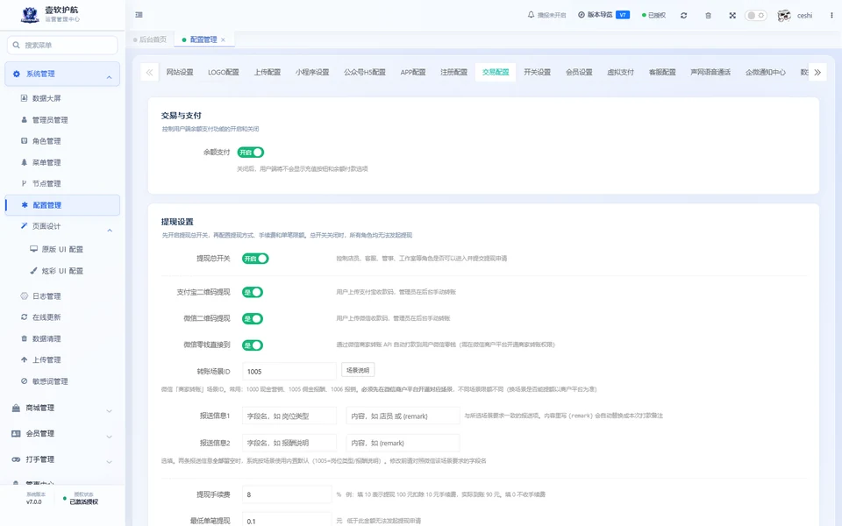Click the ceshi user avatar
The height and width of the screenshot is (526, 842).
pos(784,16)
